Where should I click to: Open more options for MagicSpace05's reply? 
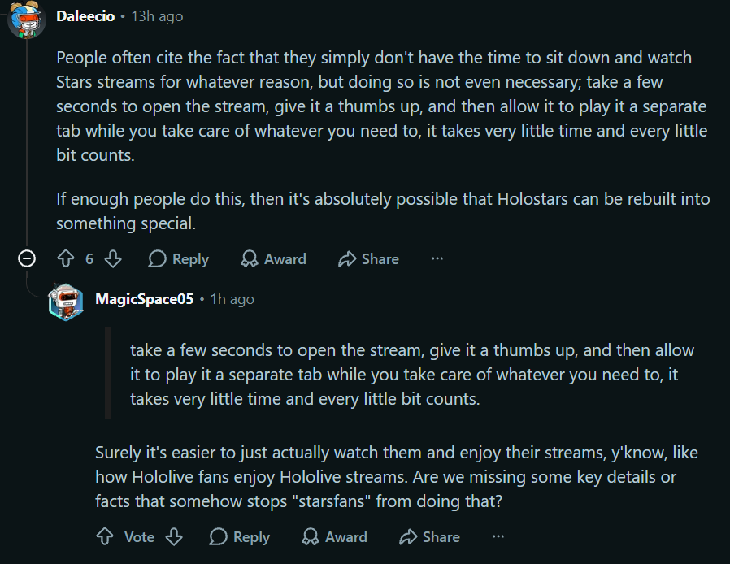click(x=498, y=536)
